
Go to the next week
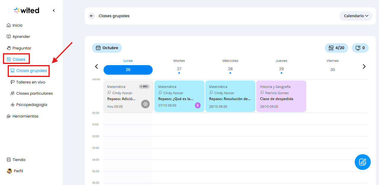click(x=364, y=67)
